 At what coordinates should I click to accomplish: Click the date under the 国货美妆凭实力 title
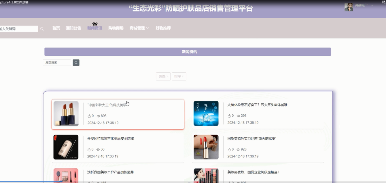[x=243, y=156]
